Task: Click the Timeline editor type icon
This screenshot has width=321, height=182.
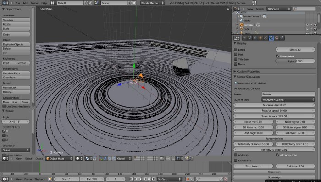Action: pyautogui.click(x=5, y=179)
